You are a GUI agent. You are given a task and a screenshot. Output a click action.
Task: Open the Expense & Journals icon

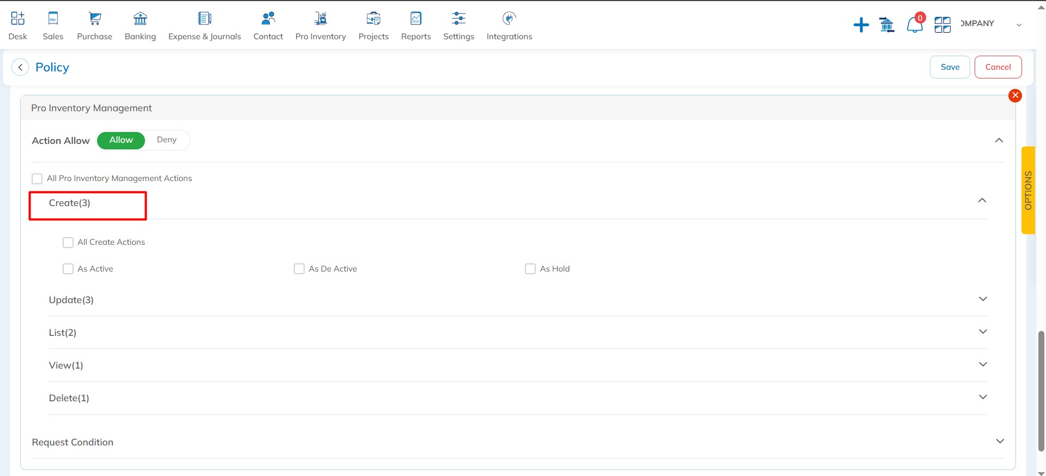[x=204, y=19]
